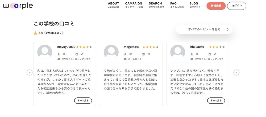Open the FAQ page

(177, 5)
